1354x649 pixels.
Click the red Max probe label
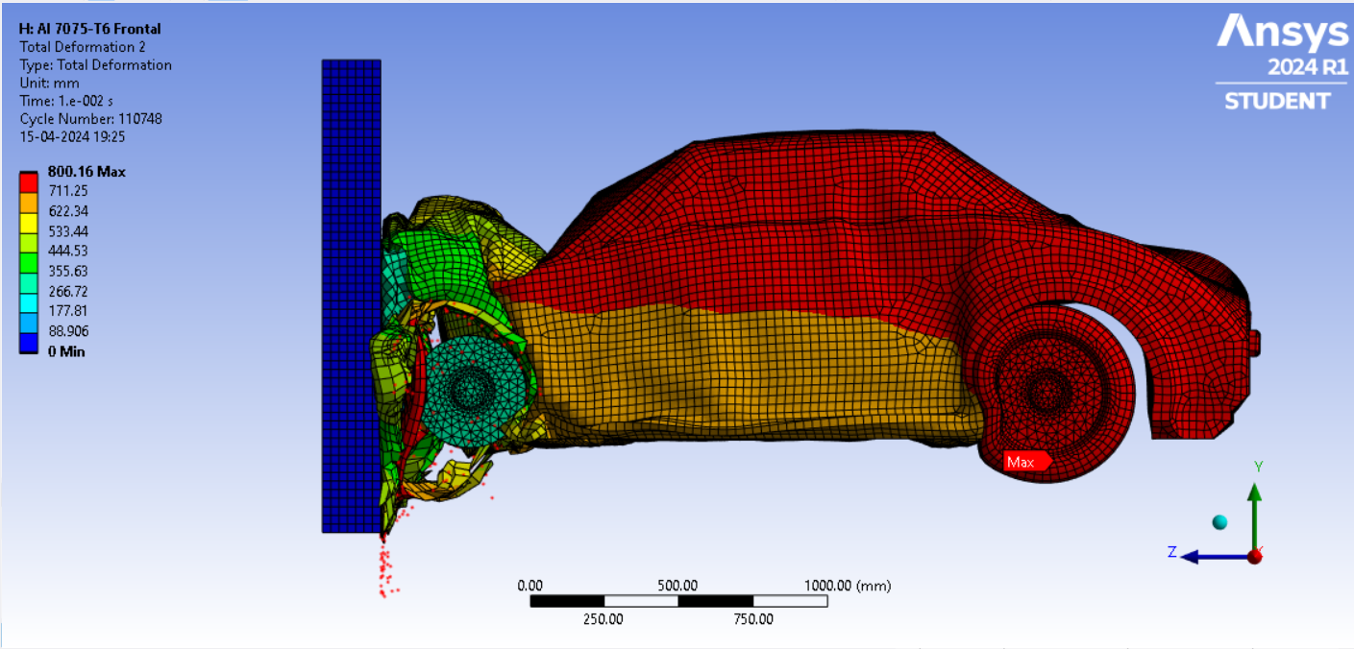1026,462
